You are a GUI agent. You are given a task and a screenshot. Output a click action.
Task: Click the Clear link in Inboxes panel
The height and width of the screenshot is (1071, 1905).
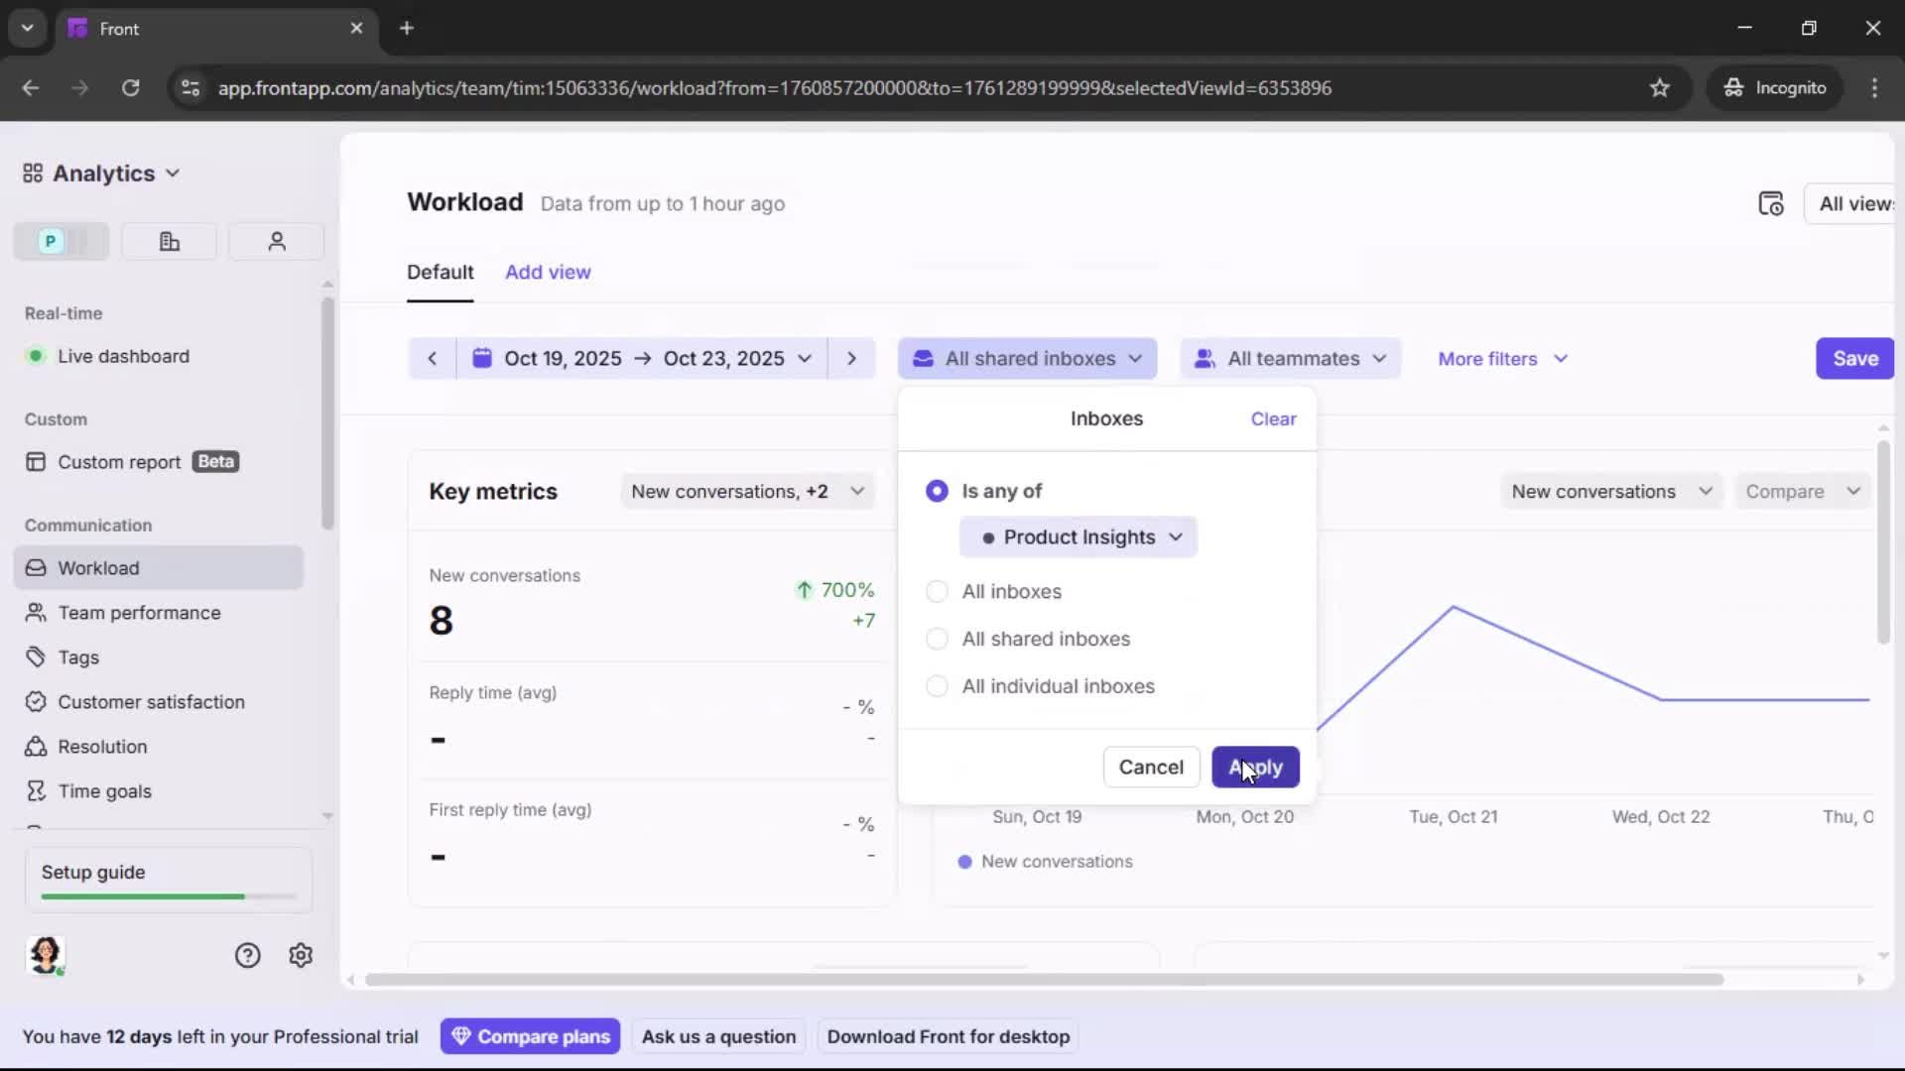click(x=1273, y=418)
